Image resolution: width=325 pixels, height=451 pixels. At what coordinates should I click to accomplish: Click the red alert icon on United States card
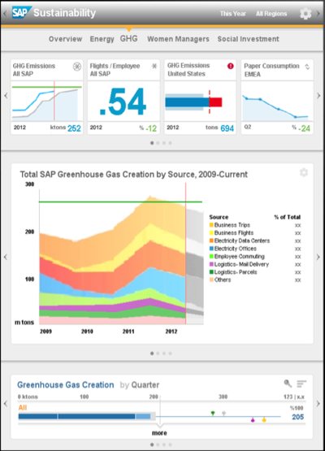pos(231,66)
